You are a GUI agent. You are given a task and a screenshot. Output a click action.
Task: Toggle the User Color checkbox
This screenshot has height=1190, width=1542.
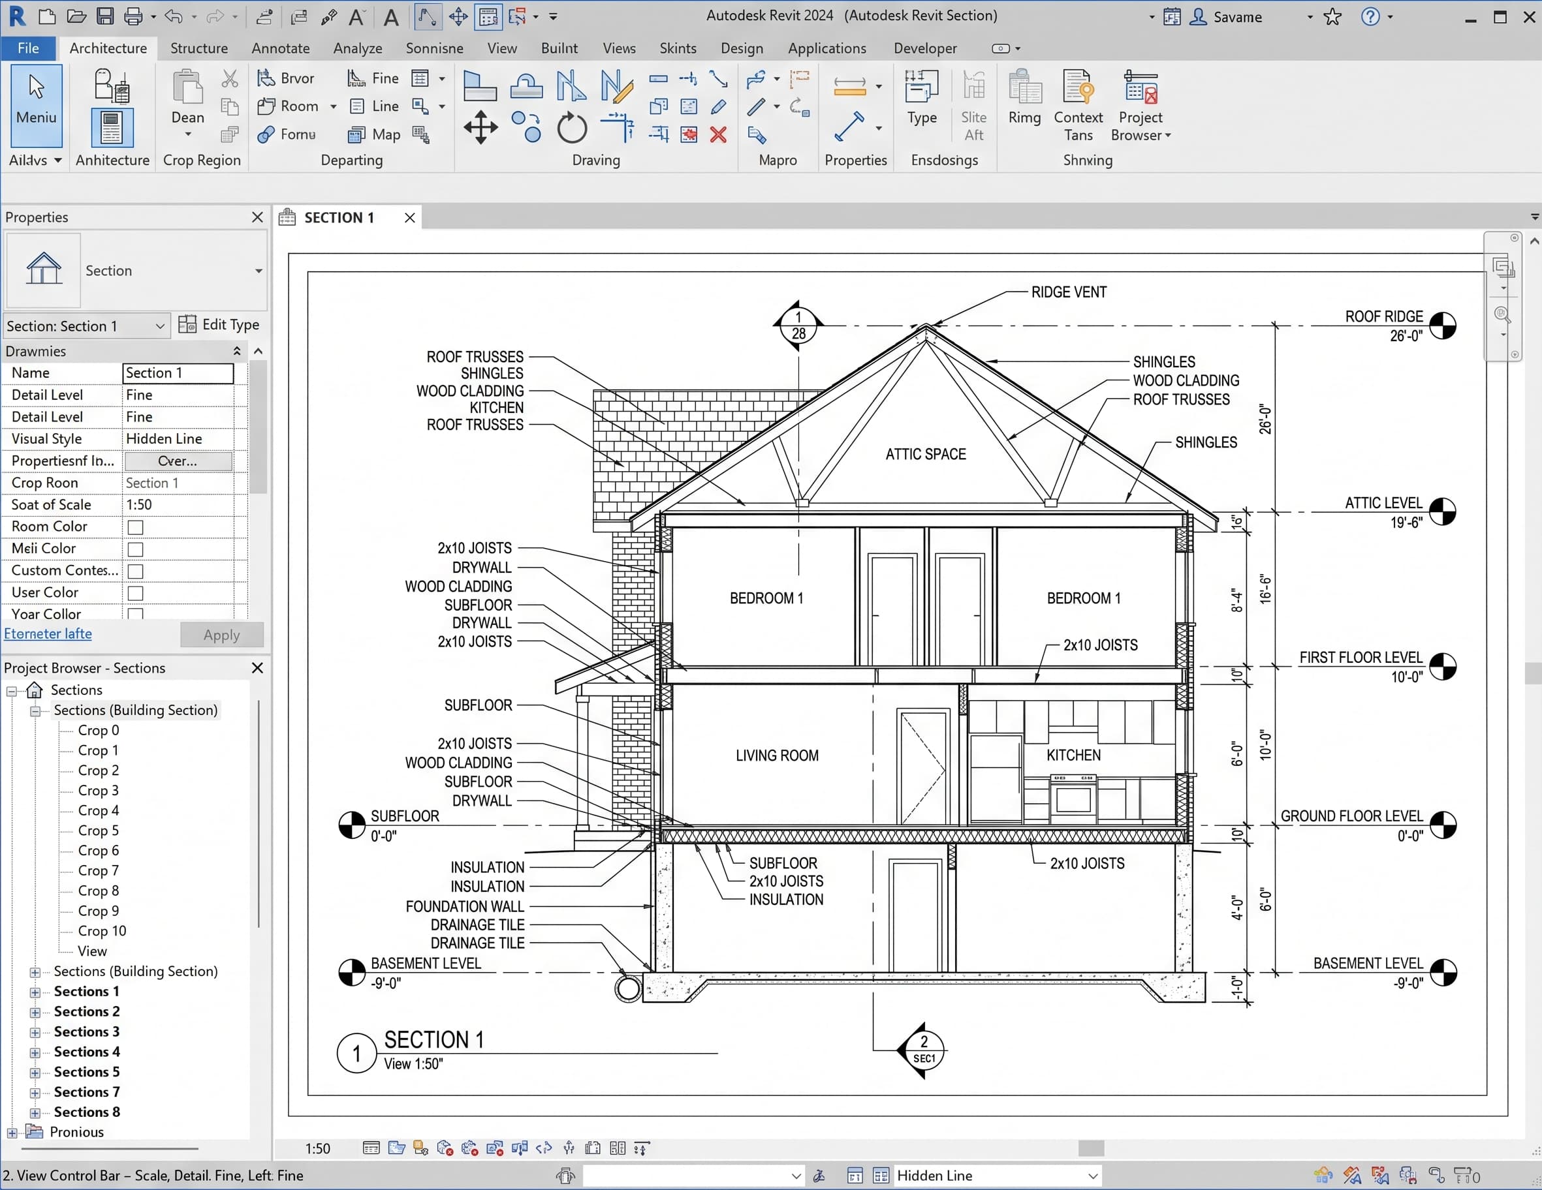pos(136,592)
